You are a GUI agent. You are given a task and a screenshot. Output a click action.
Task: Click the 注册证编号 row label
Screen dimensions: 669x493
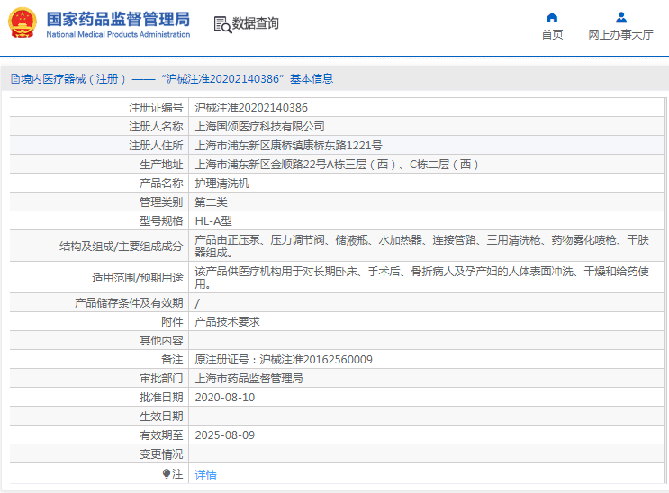coord(156,107)
